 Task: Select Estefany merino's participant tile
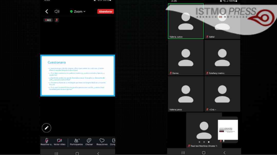(x=222, y=57)
